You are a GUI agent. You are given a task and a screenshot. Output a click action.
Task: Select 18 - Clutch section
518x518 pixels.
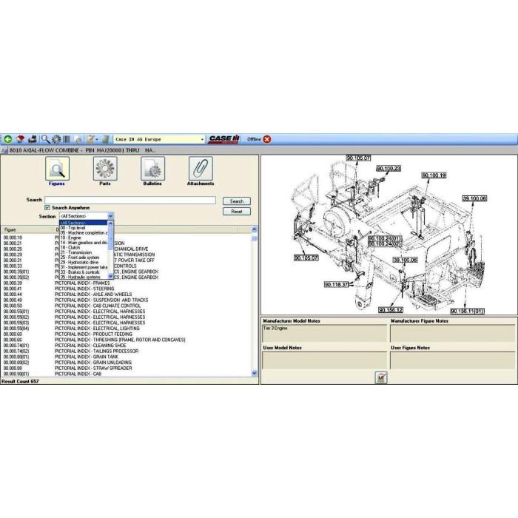click(x=84, y=247)
